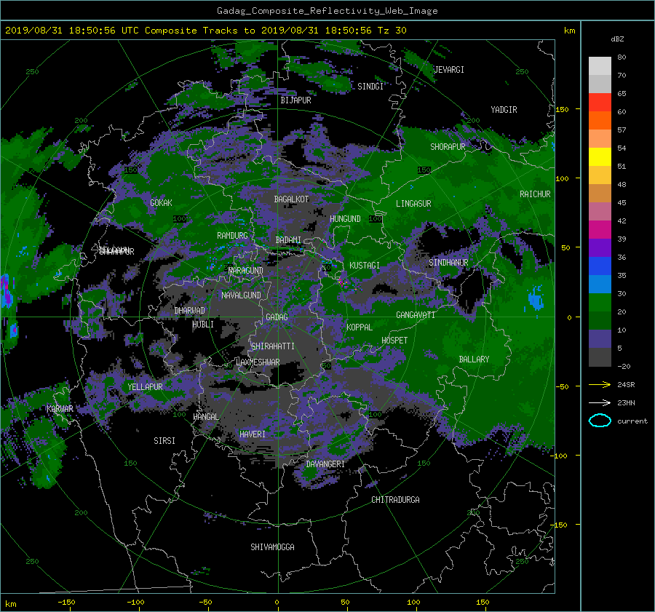655x612 pixels.
Task: Click the BALLARY city label
Action: [474, 359]
